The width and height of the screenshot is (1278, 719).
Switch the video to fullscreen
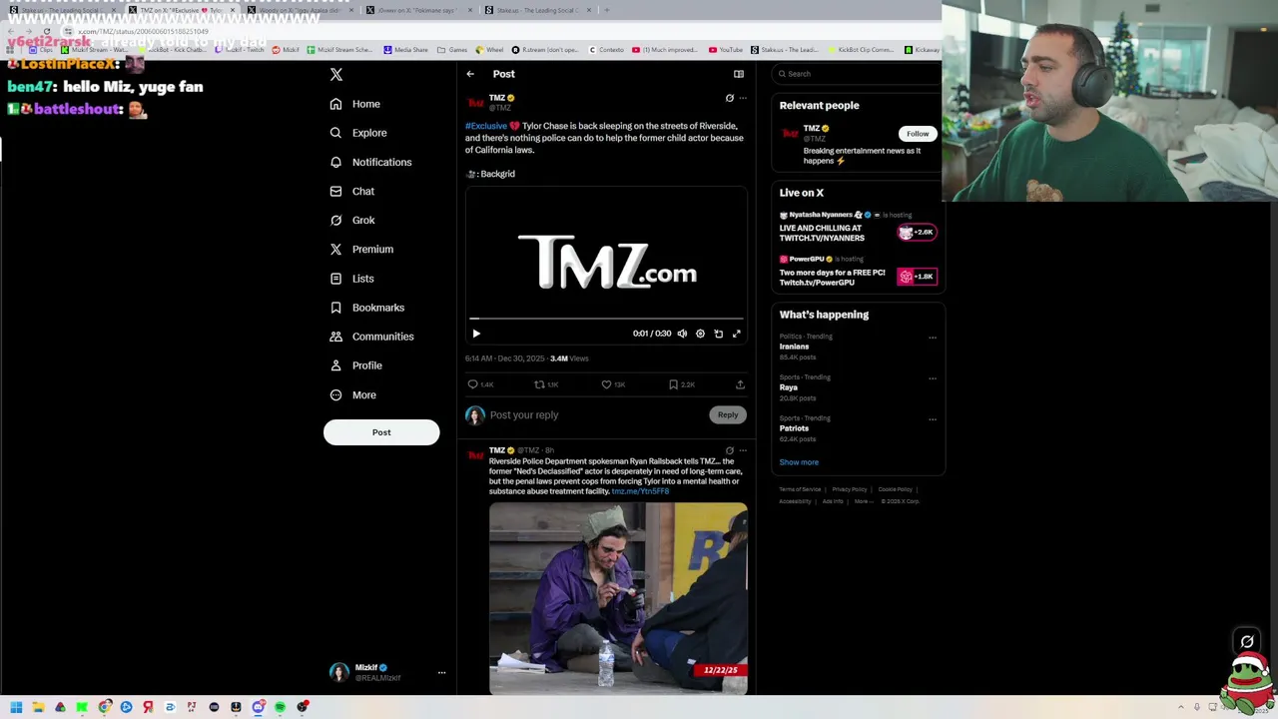pyautogui.click(x=736, y=334)
